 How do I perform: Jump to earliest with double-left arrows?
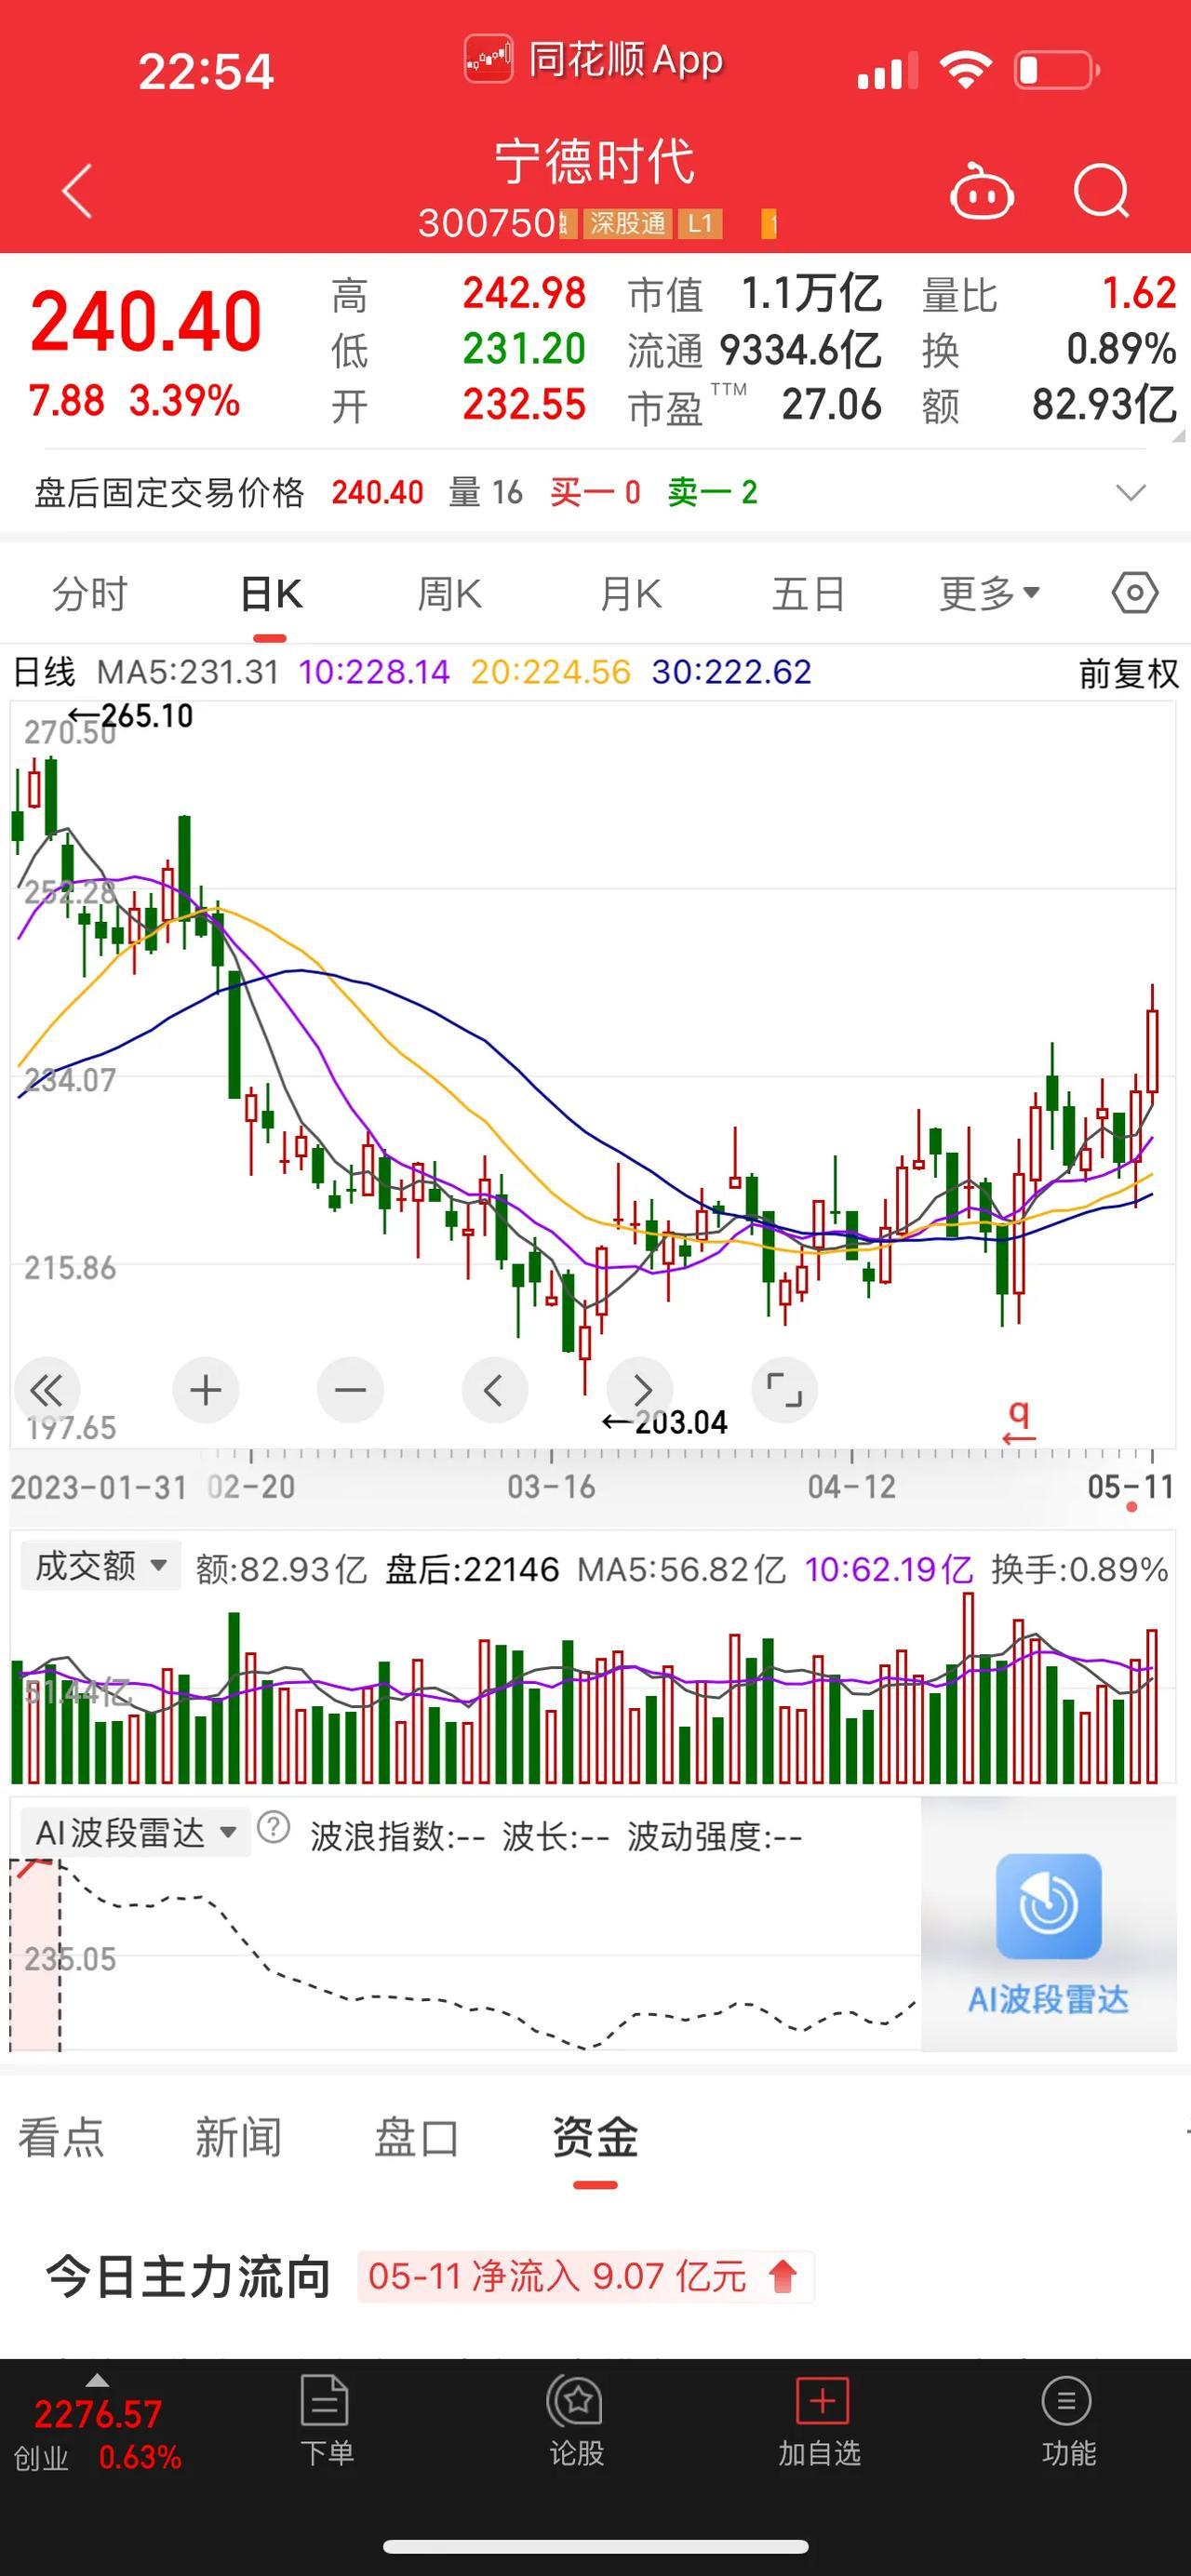pyautogui.click(x=46, y=1390)
